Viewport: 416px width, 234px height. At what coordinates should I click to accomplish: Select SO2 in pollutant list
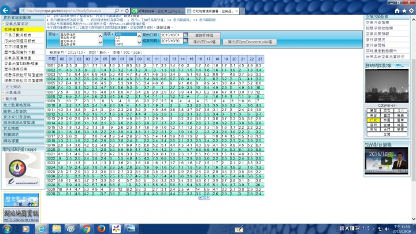pos(125,34)
